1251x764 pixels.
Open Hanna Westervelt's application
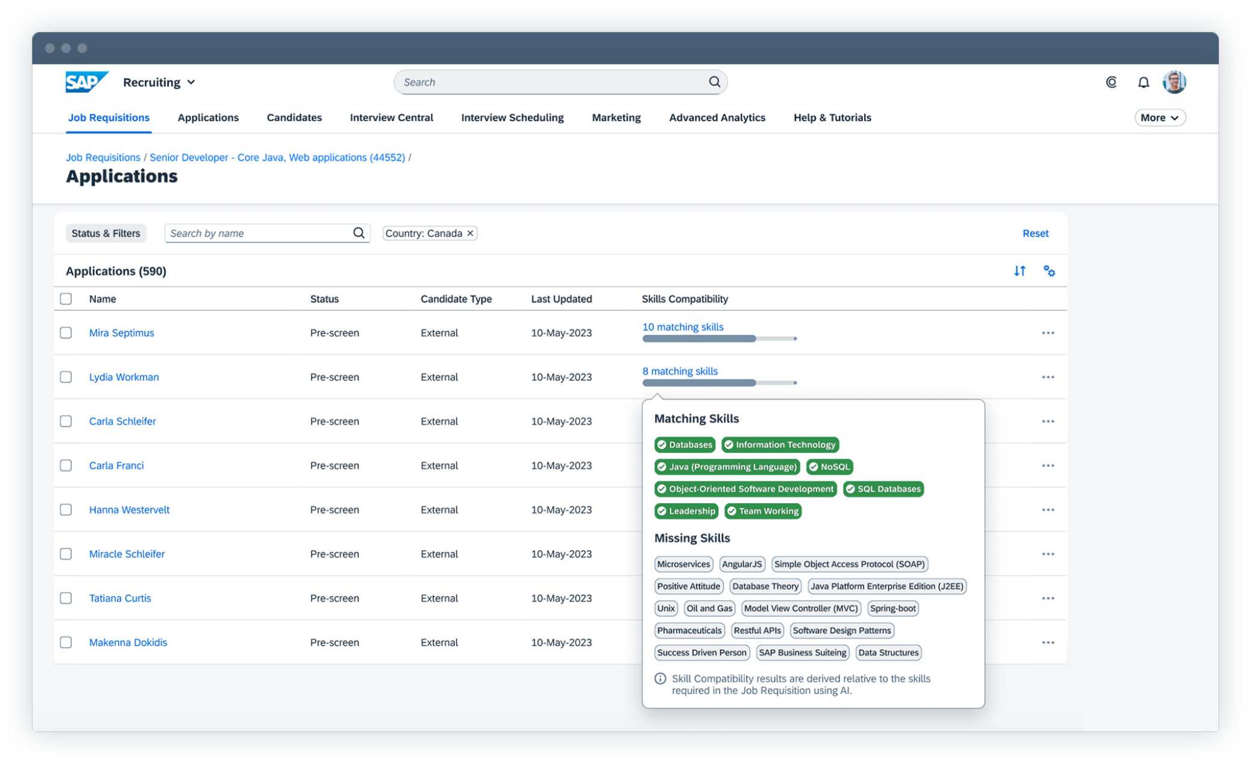pos(130,510)
